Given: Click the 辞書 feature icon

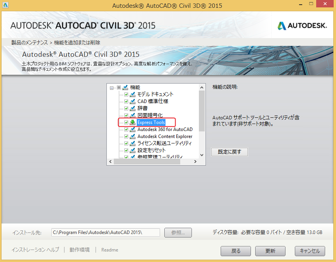Looking at the screenshot, I should point(132,108).
